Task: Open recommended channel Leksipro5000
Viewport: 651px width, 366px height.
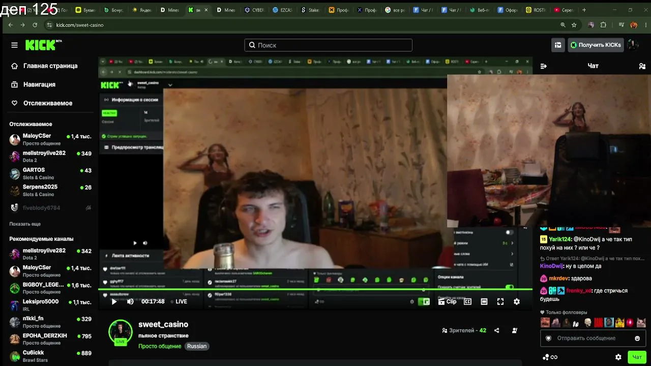Action: click(x=50, y=305)
